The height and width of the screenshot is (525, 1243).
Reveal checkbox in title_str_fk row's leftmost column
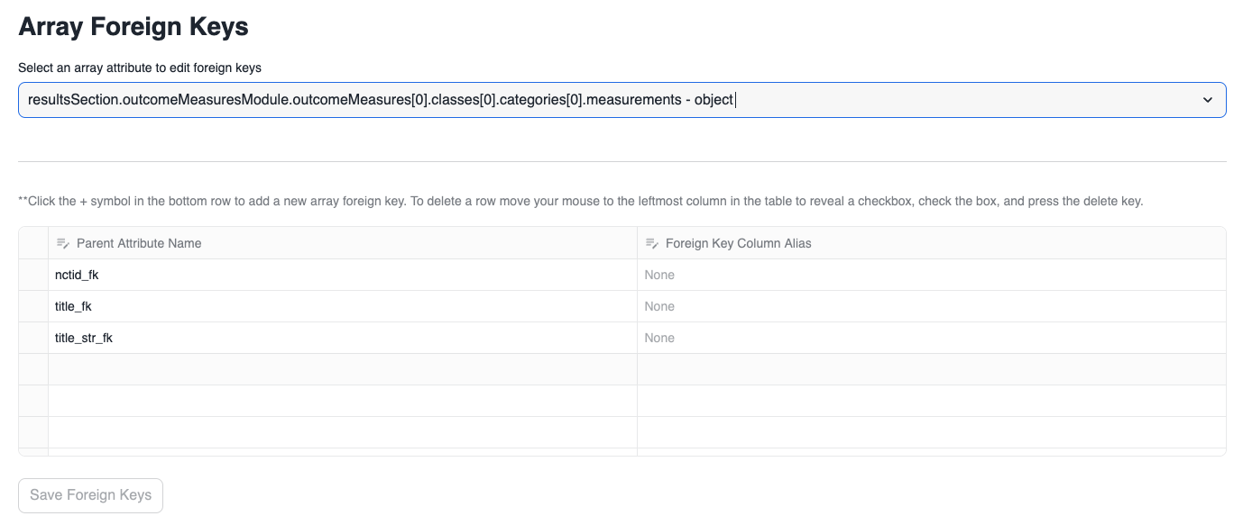pyautogui.click(x=33, y=338)
